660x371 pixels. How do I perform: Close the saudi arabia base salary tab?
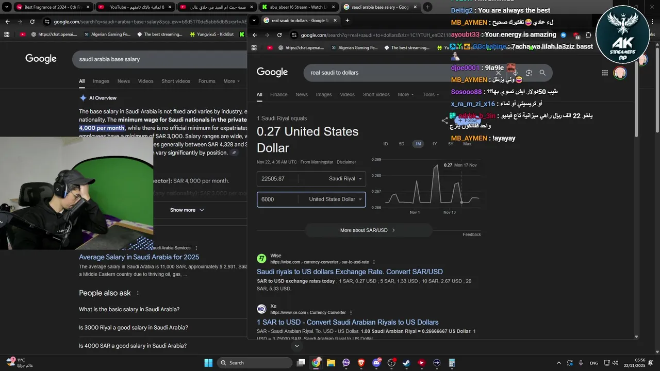[x=415, y=7]
